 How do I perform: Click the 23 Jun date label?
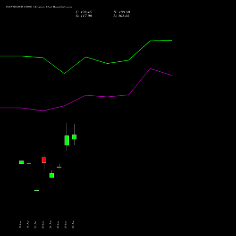pyautogui.click(x=43, y=225)
